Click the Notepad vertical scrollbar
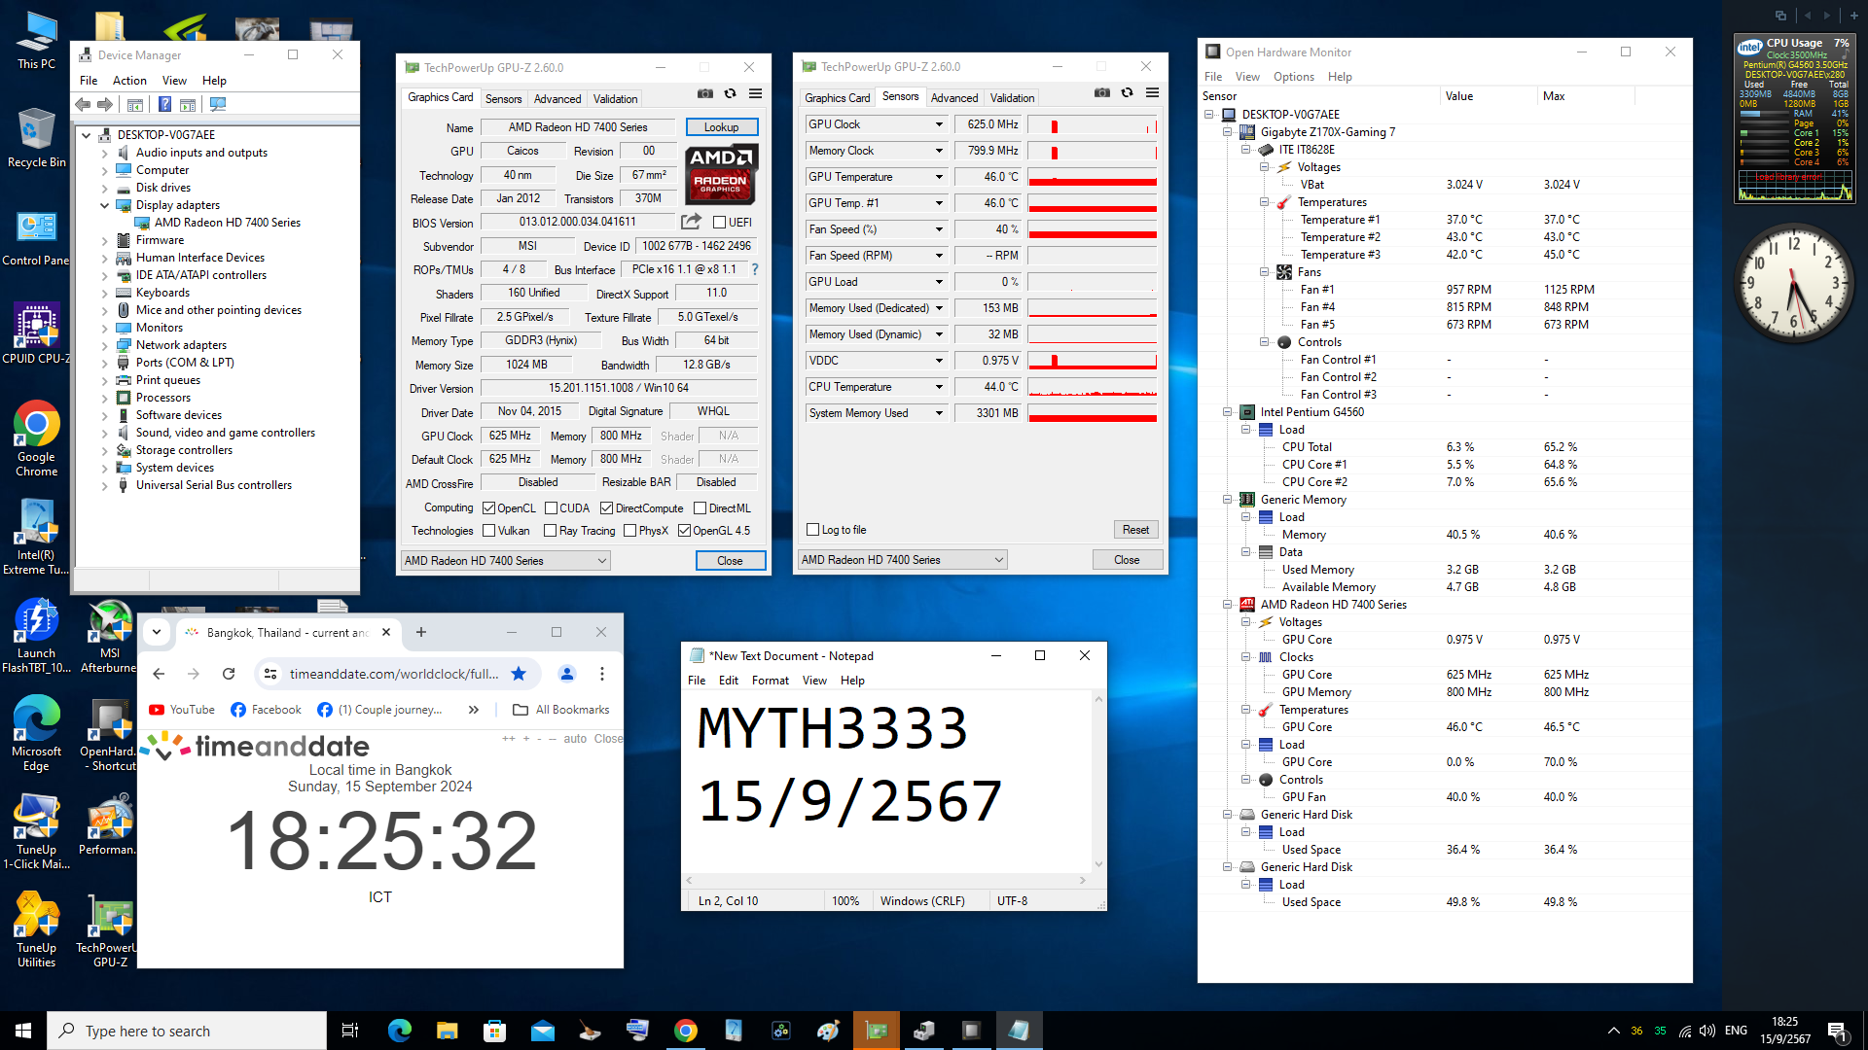The width and height of the screenshot is (1868, 1050). (x=1098, y=781)
